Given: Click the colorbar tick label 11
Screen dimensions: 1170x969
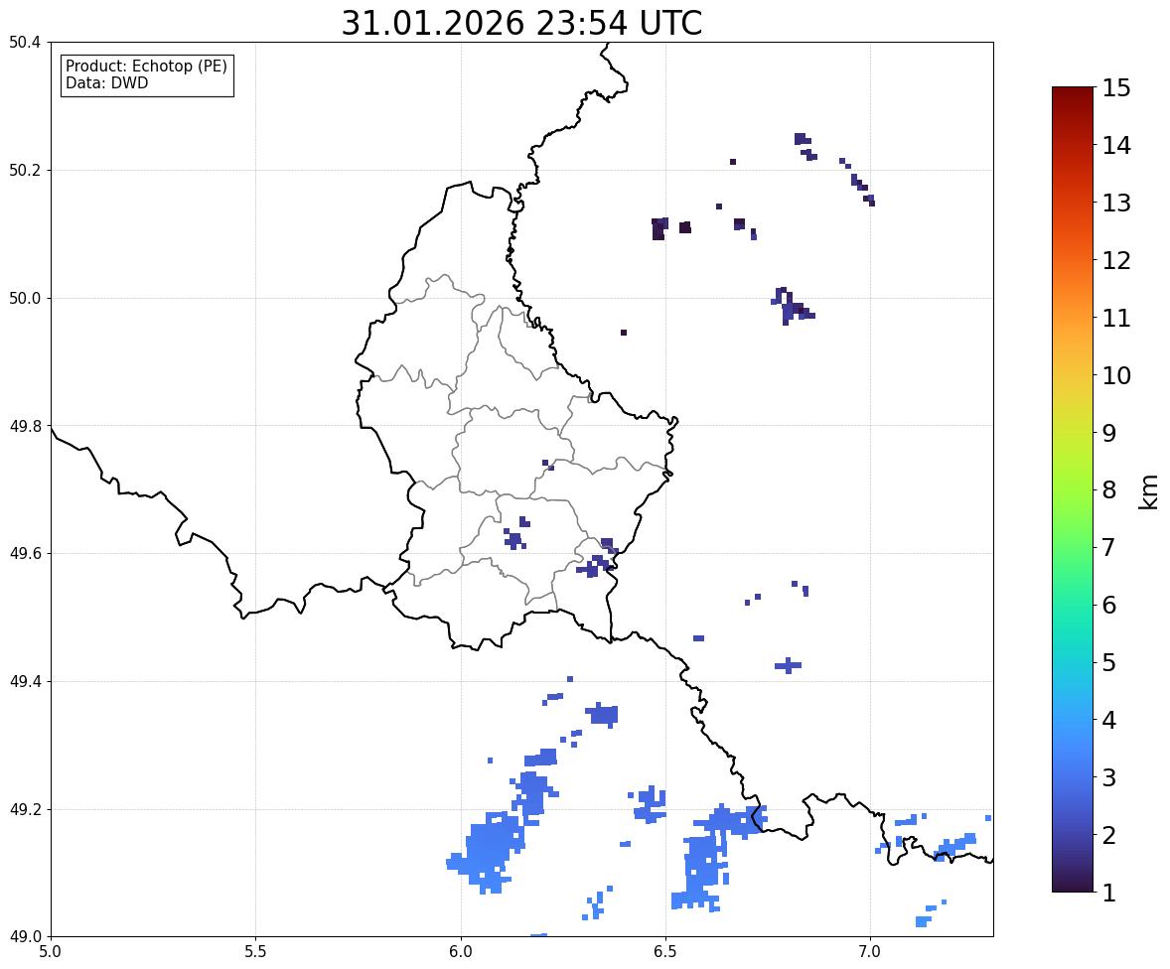Looking at the screenshot, I should [x=1116, y=318].
